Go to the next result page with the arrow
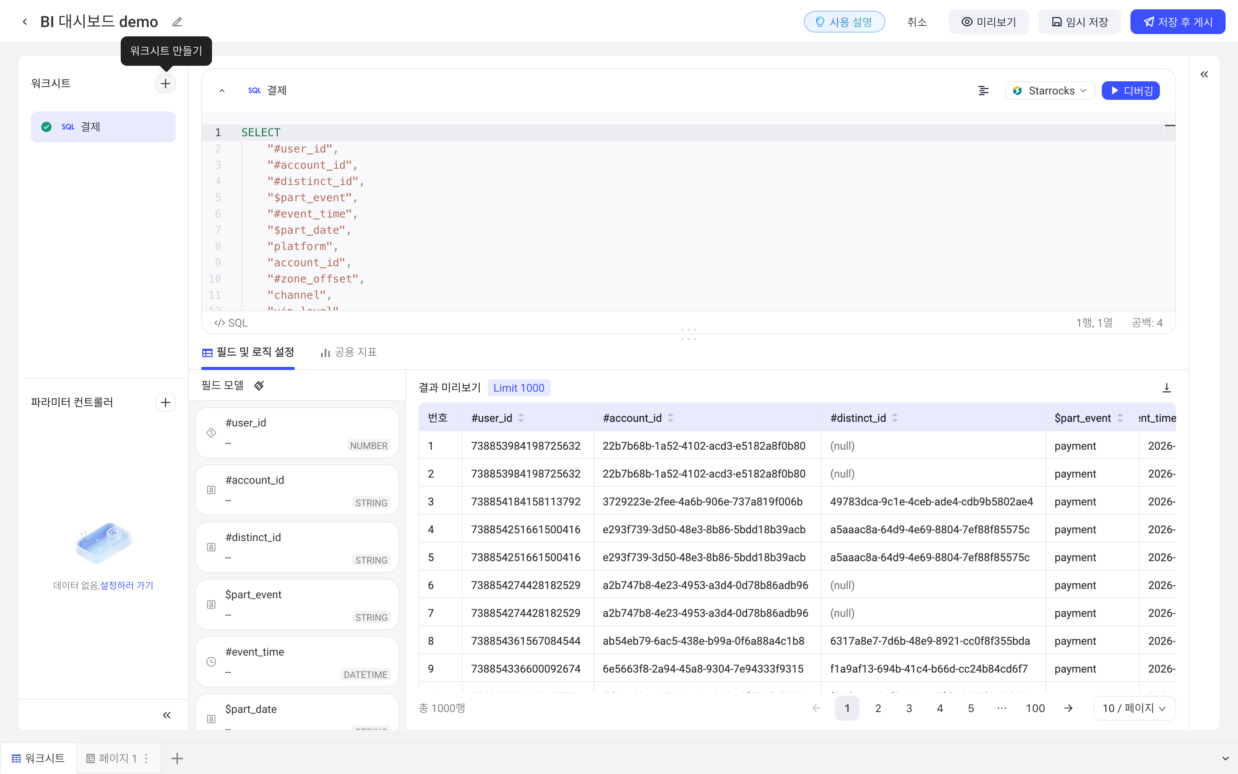 [1068, 708]
